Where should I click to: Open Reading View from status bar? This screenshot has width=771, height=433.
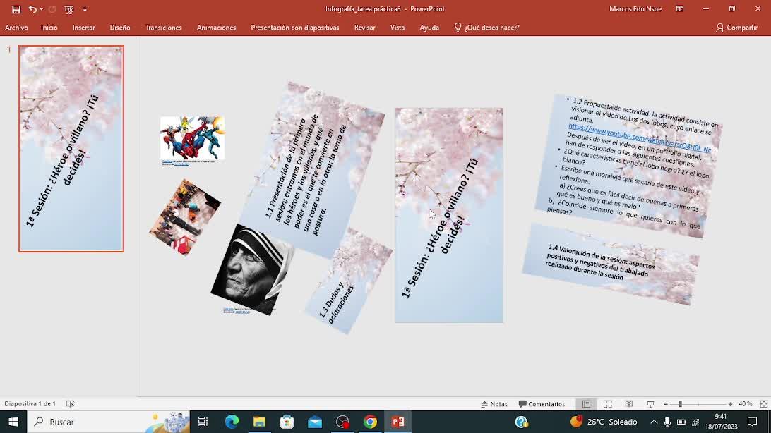coord(629,404)
